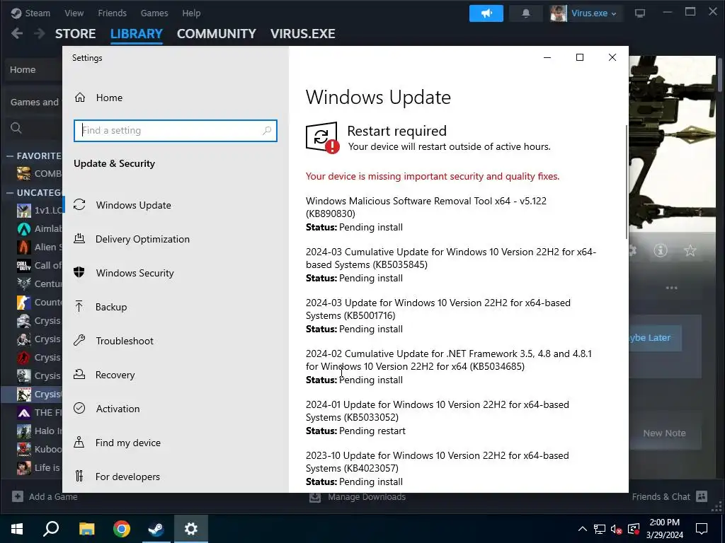
Task: Click the network tray icon
Action: click(x=600, y=529)
